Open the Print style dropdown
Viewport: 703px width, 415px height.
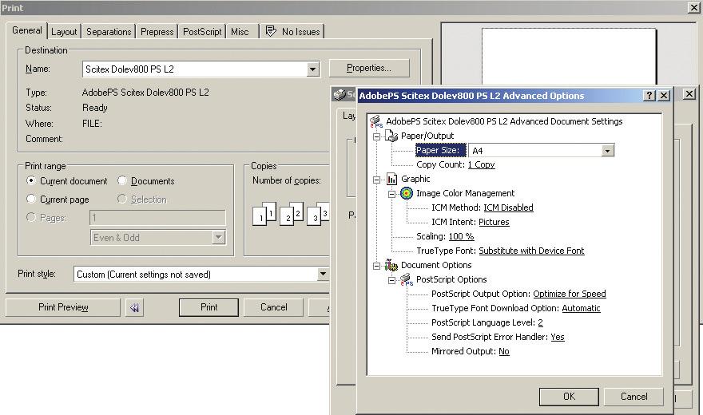pyautogui.click(x=323, y=274)
